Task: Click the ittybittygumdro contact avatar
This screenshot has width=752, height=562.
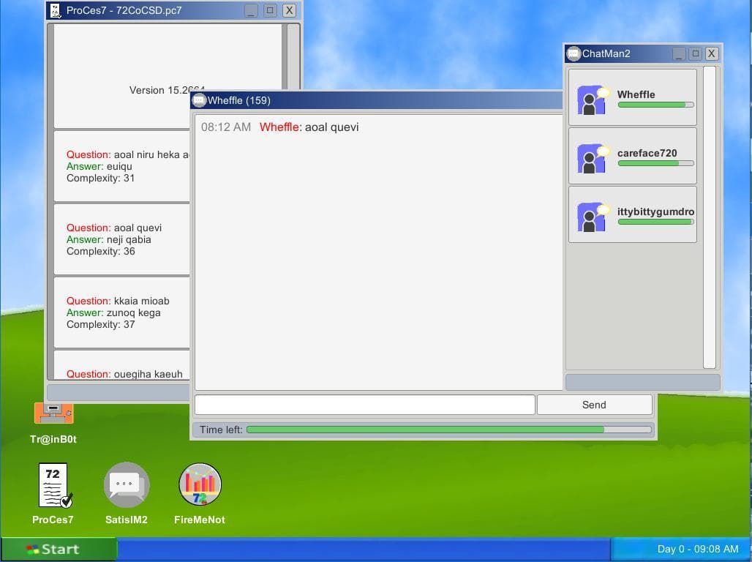Action: pyautogui.click(x=593, y=217)
